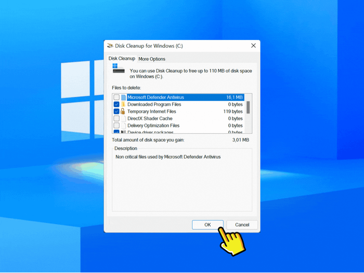Check the DirectX Shader Cache checkbox
This screenshot has width=364, height=273.
(x=116, y=119)
